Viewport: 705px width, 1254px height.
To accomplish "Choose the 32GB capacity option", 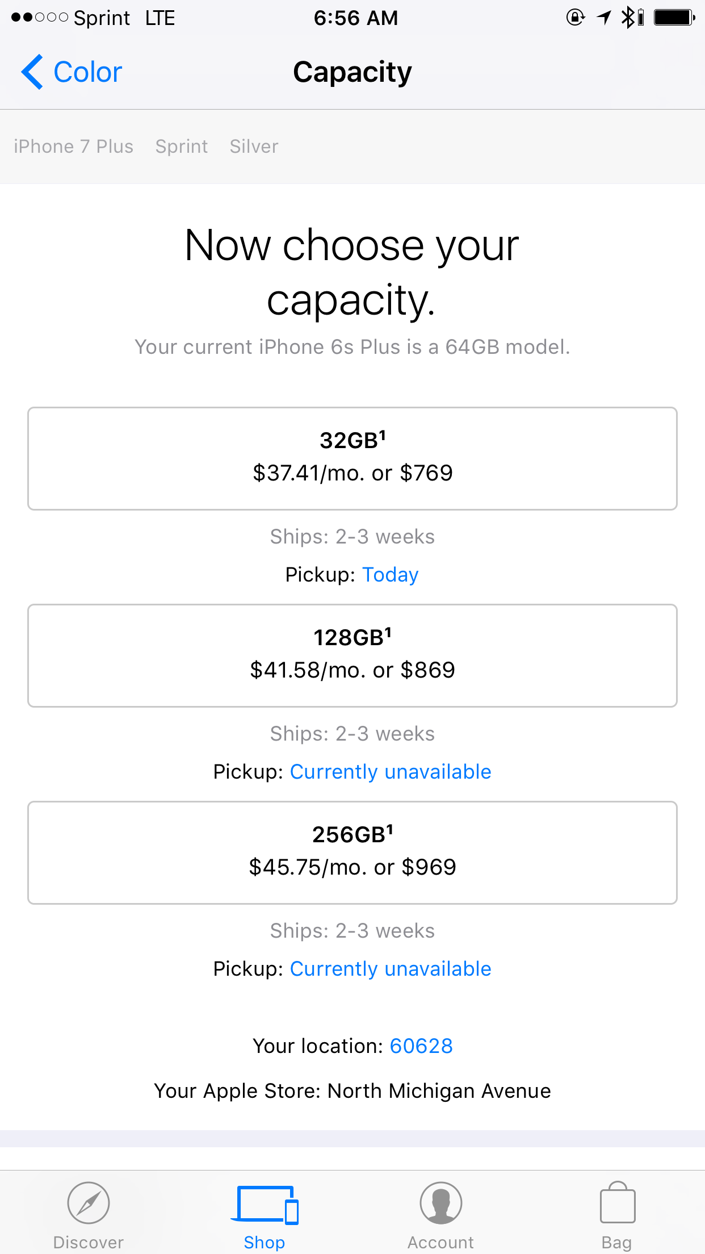I will click(352, 458).
